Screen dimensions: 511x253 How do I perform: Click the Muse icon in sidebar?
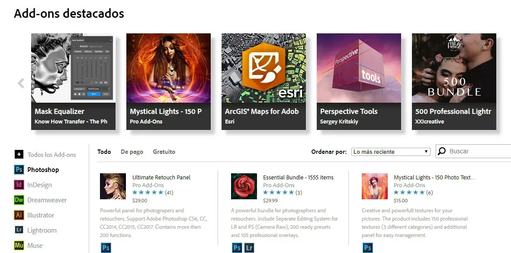pos(19,246)
